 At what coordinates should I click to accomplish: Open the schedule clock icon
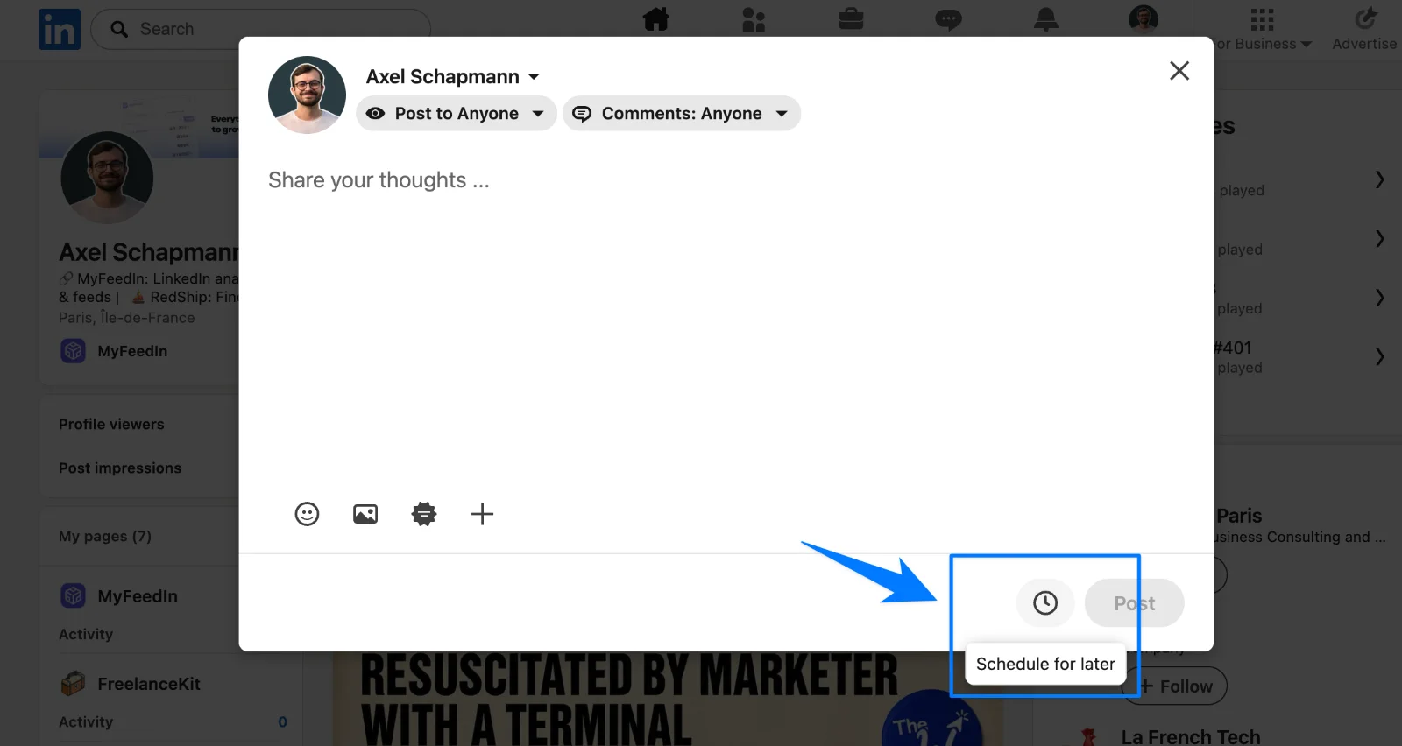pyautogui.click(x=1045, y=602)
